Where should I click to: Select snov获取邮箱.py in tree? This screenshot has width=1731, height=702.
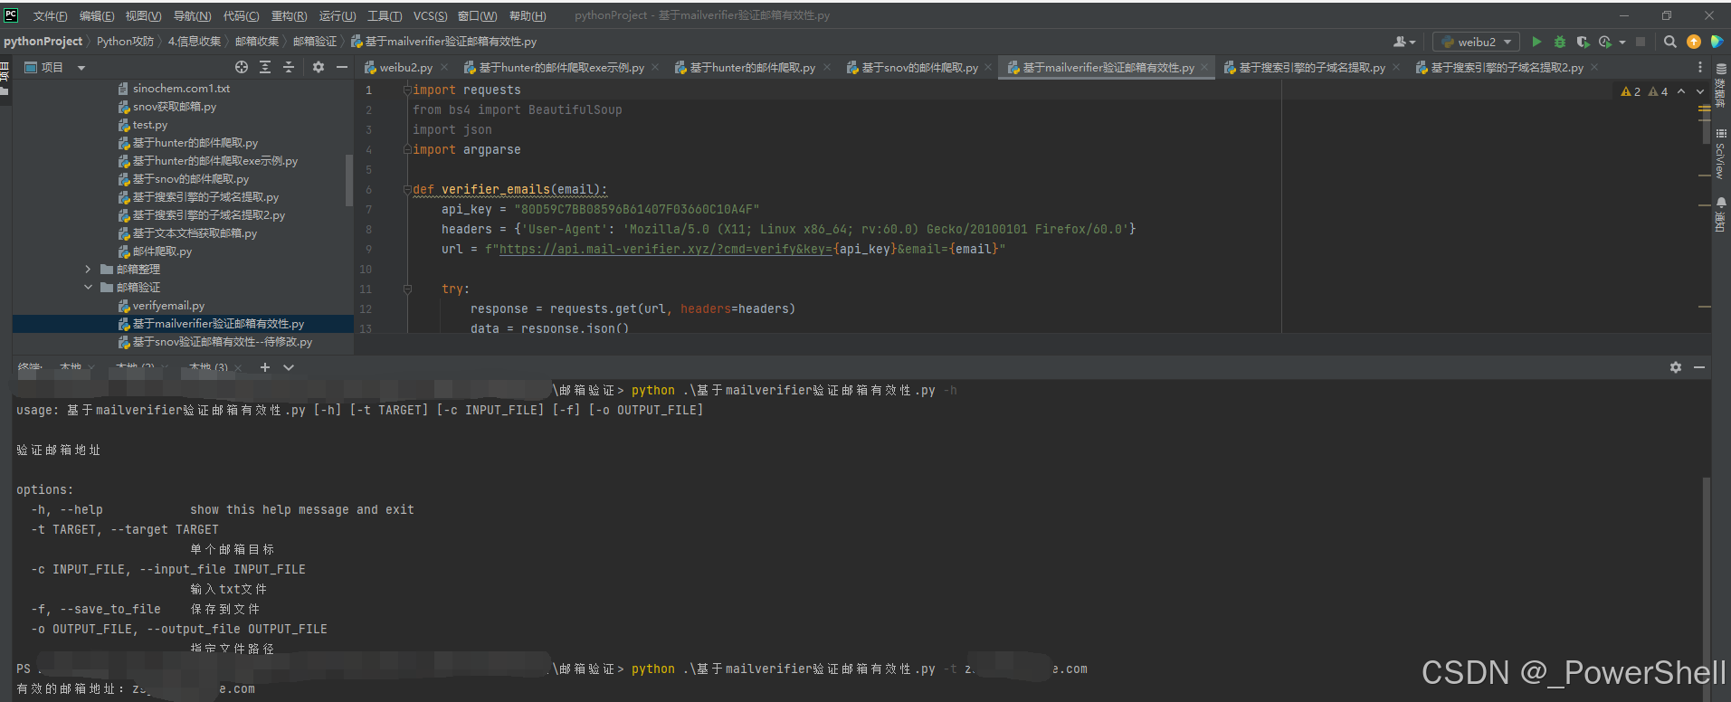(175, 107)
